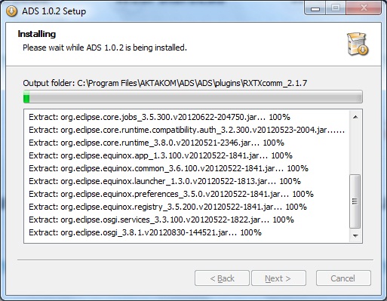This screenshot has width=387, height=301.
Task: Click the < Back button
Action: coord(222,278)
